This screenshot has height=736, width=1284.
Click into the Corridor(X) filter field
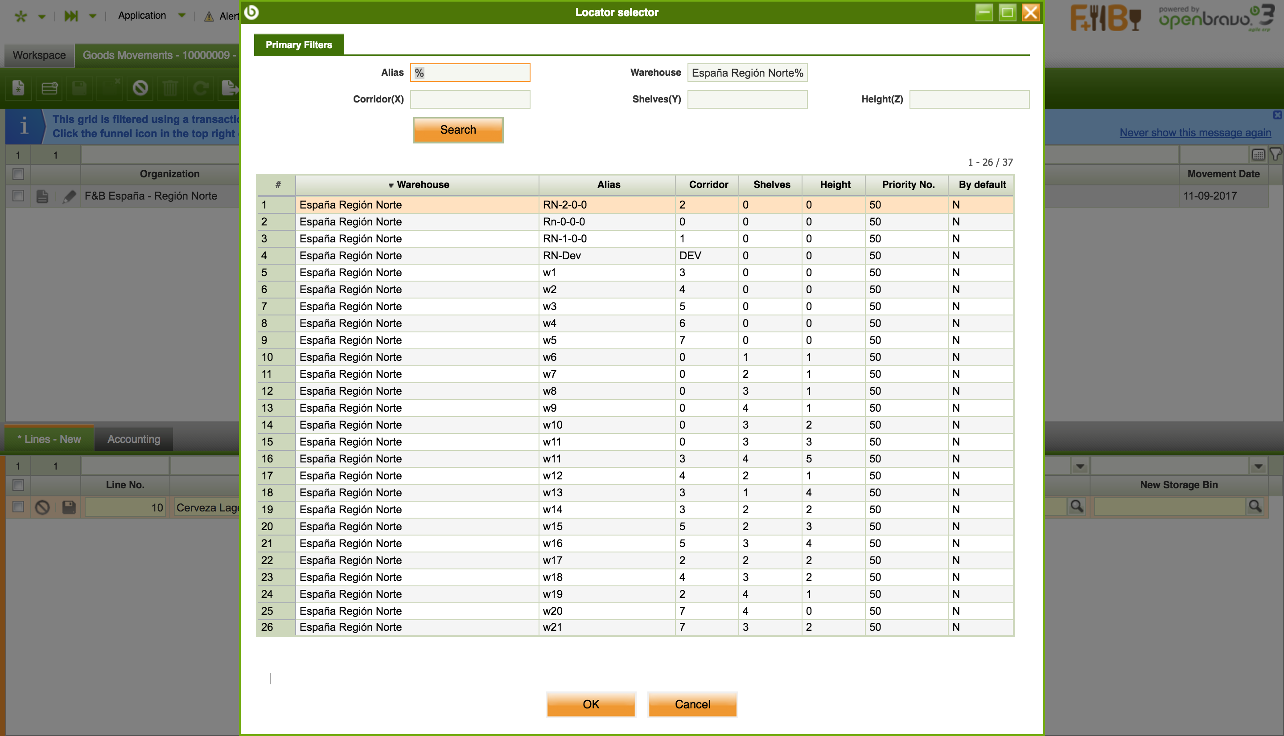tap(469, 99)
